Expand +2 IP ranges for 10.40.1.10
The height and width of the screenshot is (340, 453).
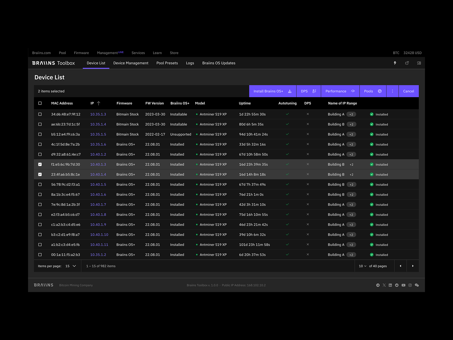[x=351, y=235]
